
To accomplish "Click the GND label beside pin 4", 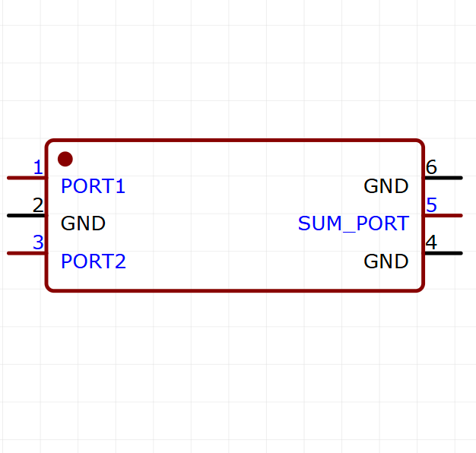I will point(386,261).
